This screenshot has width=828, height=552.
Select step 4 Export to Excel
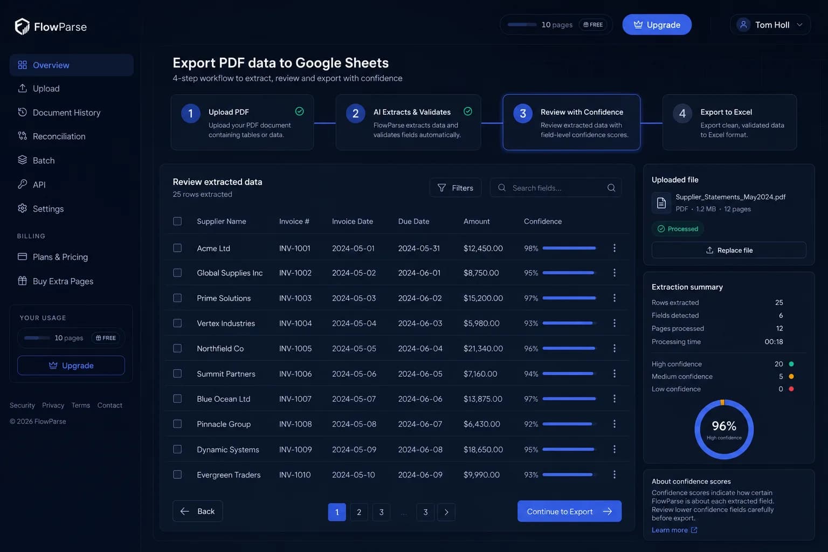[729, 122]
